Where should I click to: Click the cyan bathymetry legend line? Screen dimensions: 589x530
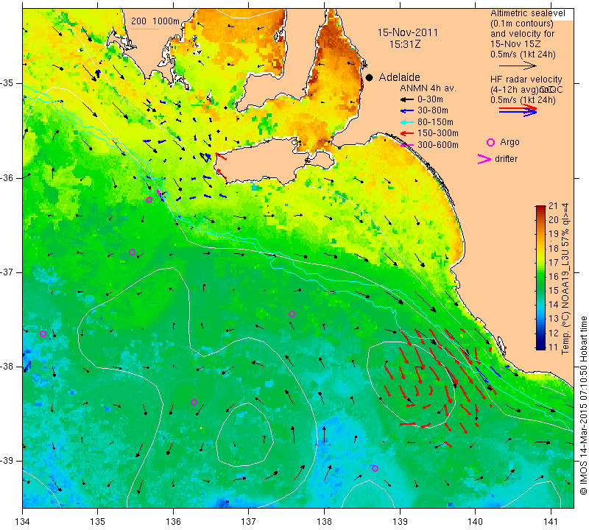click(145, 29)
